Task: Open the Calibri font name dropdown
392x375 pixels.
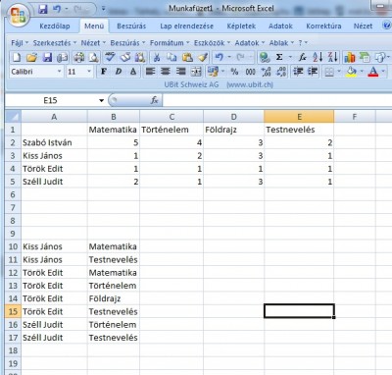Action: click(x=60, y=72)
